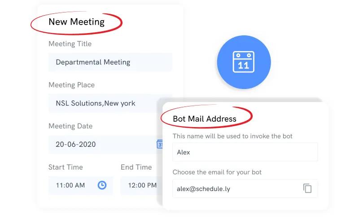The height and width of the screenshot is (217, 359).
Task: Click 'This name will be used' description text
Action: [x=232, y=136]
